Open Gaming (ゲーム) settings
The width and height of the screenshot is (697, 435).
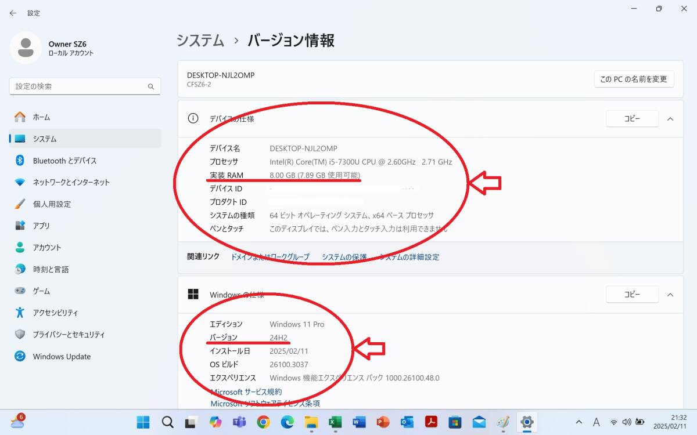click(x=85, y=291)
